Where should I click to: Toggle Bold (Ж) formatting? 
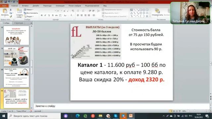[x=42, y=16]
